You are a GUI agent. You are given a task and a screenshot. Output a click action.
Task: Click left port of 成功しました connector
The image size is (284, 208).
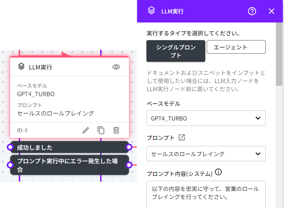pos(10,147)
